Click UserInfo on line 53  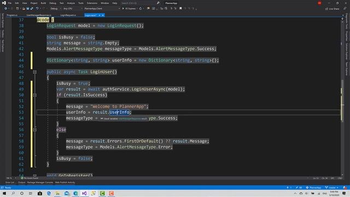[x=119, y=112]
